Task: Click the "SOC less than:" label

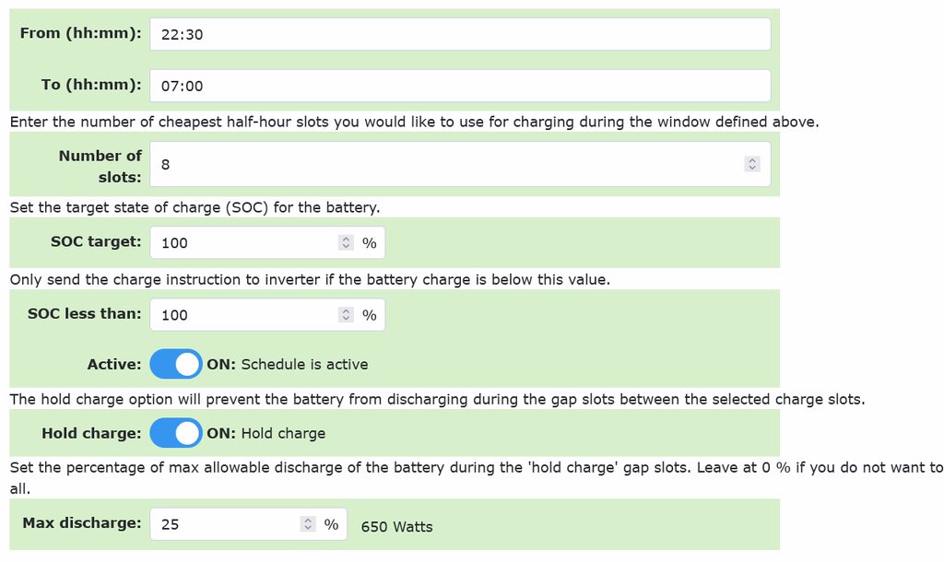Action: click(x=85, y=313)
